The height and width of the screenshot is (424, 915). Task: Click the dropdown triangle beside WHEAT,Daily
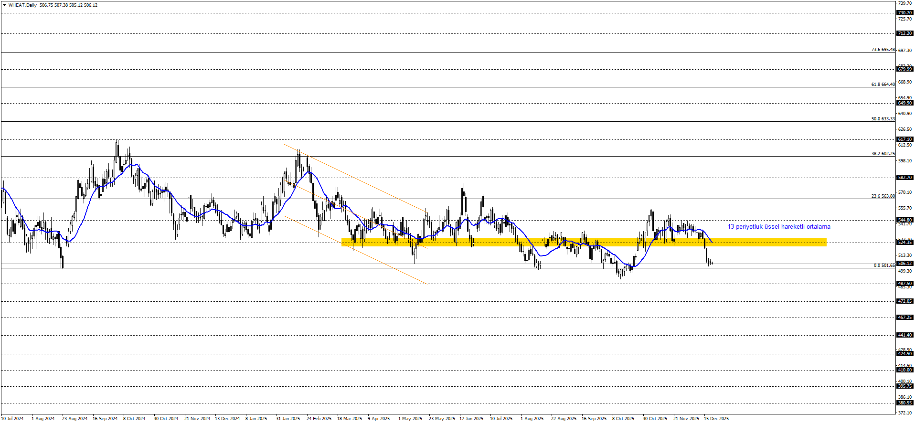pyautogui.click(x=4, y=5)
